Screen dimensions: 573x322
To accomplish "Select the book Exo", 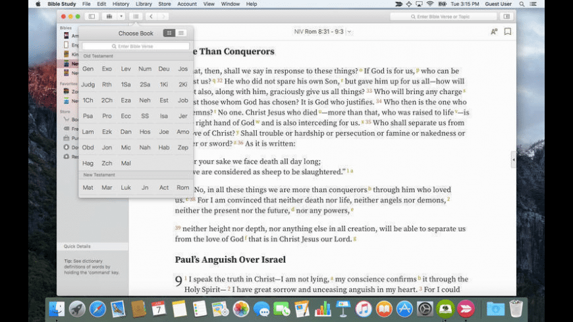I will pyautogui.click(x=107, y=68).
